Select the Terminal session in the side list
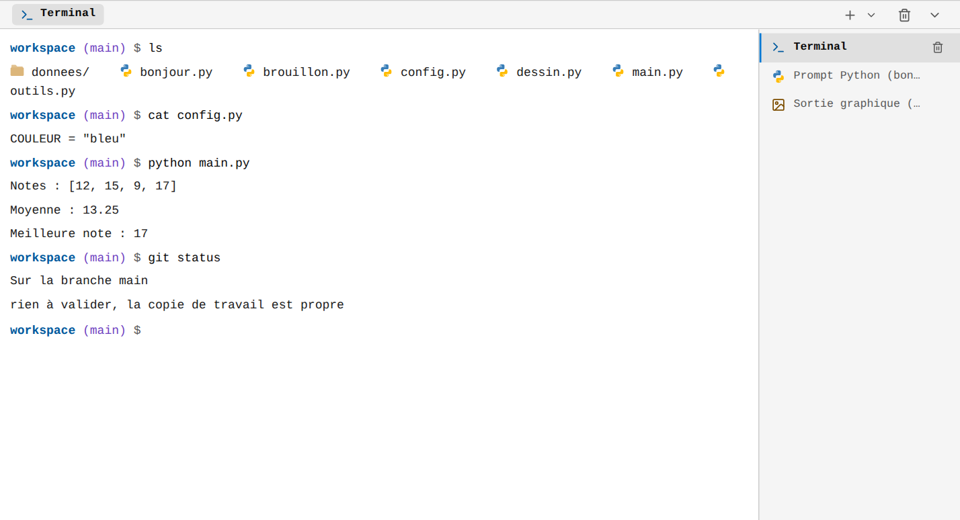 click(x=860, y=47)
